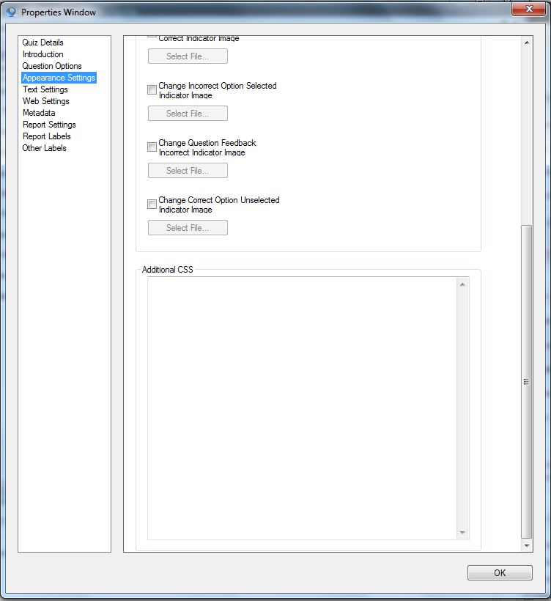Switch to Web Settings
Viewport: 551px width, 601px height.
pos(45,101)
